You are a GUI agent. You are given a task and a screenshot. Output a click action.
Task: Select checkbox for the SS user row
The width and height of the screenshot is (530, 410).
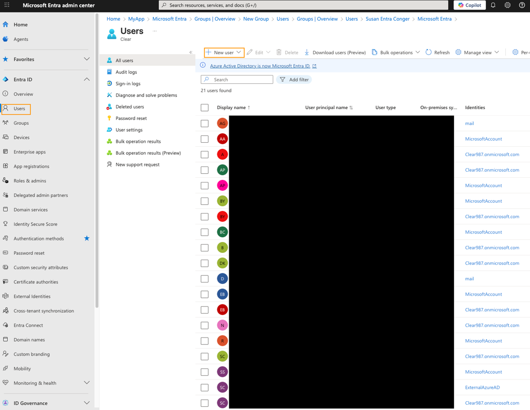coord(204,372)
